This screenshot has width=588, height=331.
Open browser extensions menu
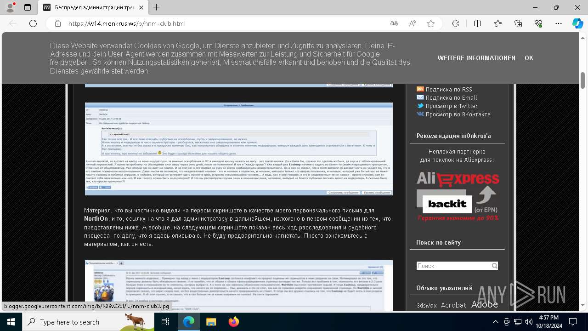[455, 23]
